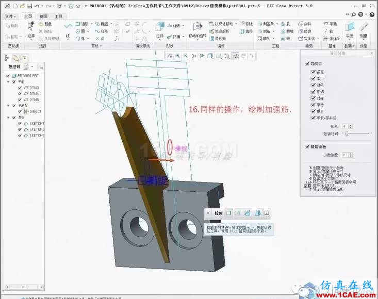Viewport: 378px width, 299px height.
Task: Click the 参考 count stepper field
Action: point(348,126)
